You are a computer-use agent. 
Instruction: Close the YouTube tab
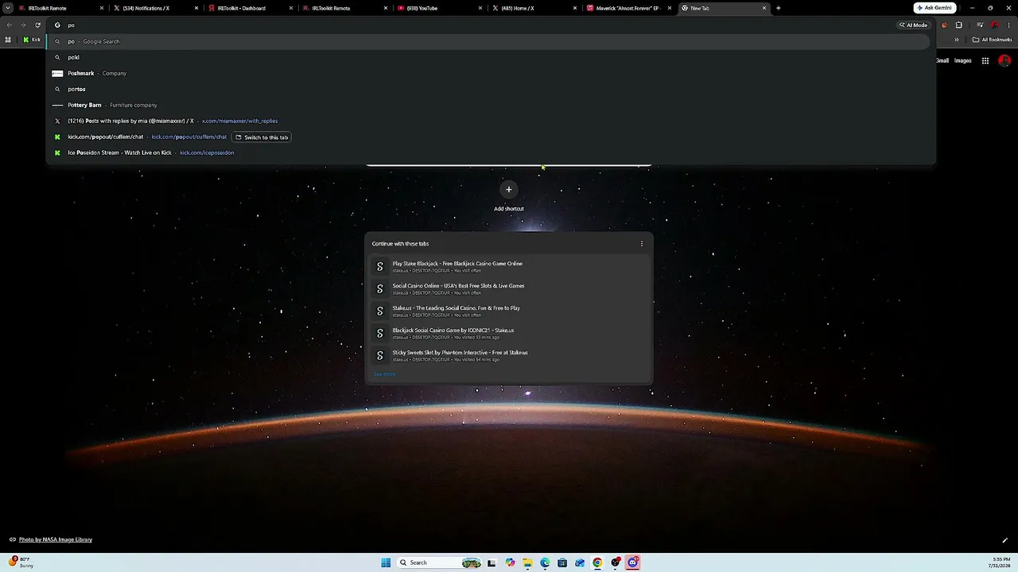(x=480, y=8)
